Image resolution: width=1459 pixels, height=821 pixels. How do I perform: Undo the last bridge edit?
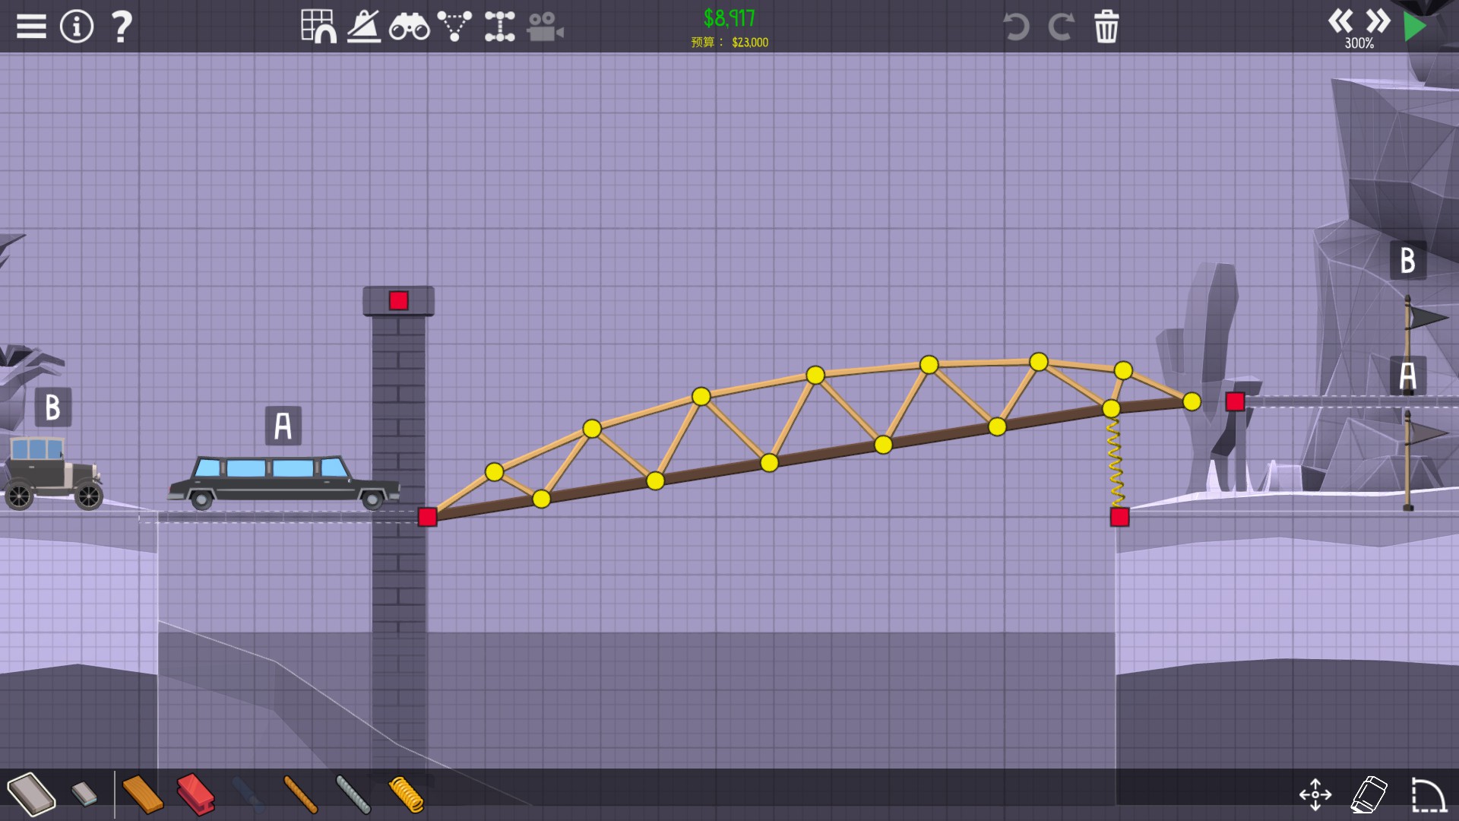[x=1016, y=27]
